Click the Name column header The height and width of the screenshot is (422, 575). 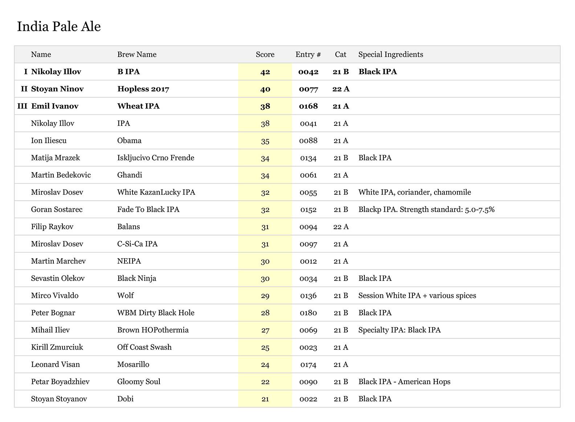point(41,55)
